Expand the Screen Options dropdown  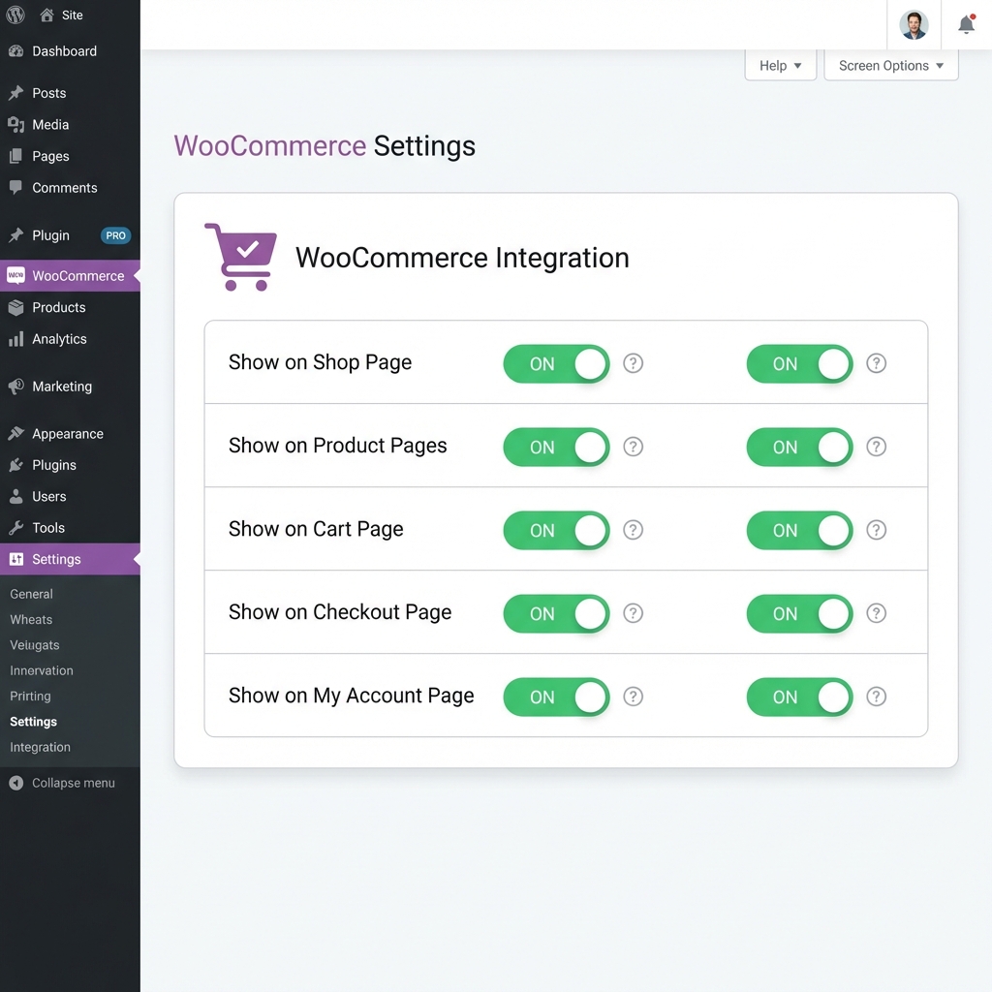(891, 65)
